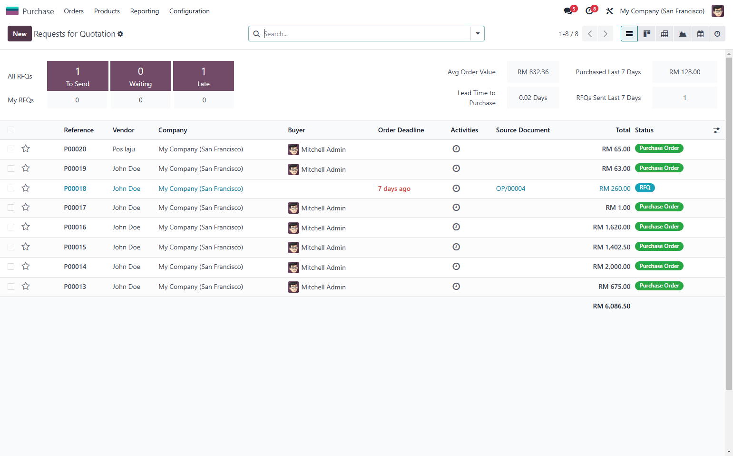Go to the next page of records
733x456 pixels.
coord(606,34)
